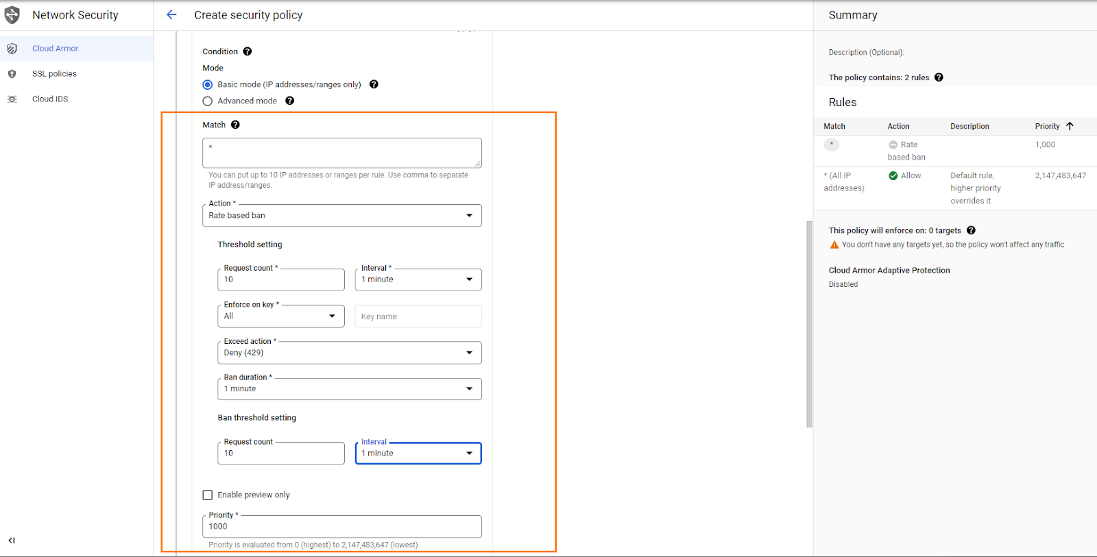The image size is (1097, 557).
Task: Click the Priority column header text
Action: click(x=1047, y=126)
